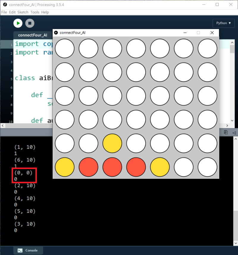Run the sketch with the play button

coord(18,23)
